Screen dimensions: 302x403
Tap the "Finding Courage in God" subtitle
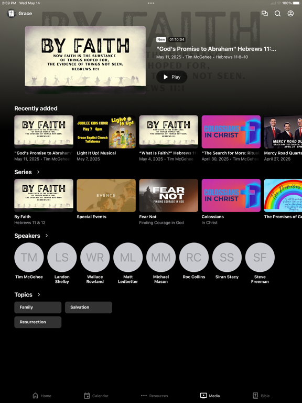(161, 222)
